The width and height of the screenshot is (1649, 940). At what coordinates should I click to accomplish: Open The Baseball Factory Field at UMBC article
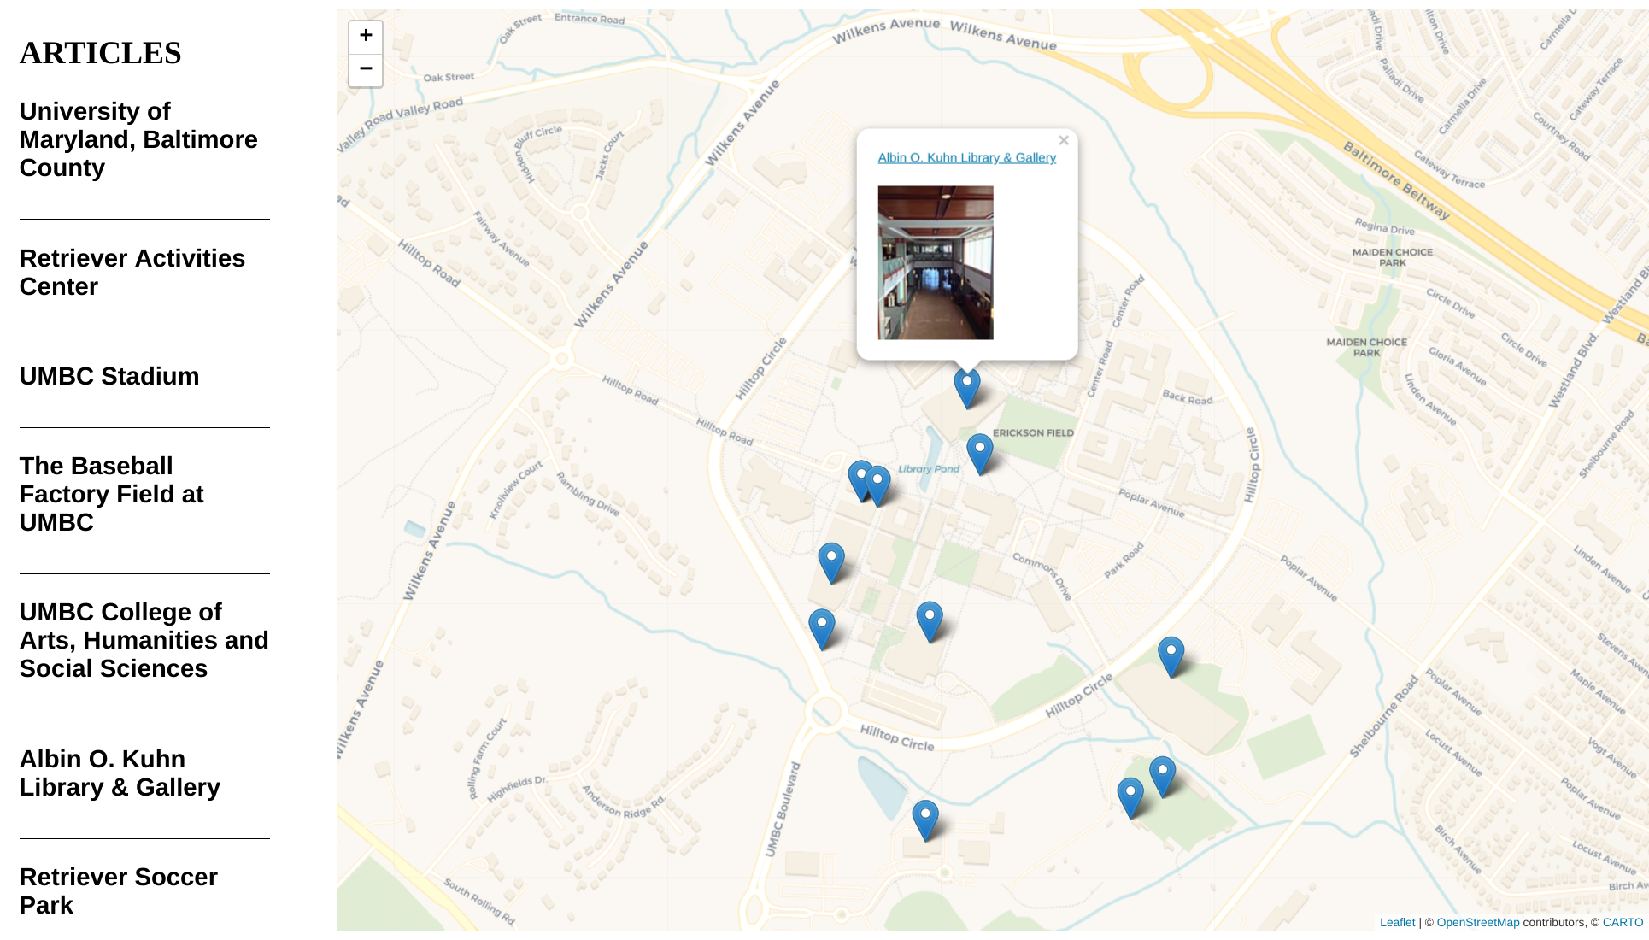pyautogui.click(x=111, y=494)
